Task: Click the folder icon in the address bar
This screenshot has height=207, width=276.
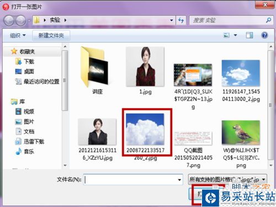Action: point(37,20)
